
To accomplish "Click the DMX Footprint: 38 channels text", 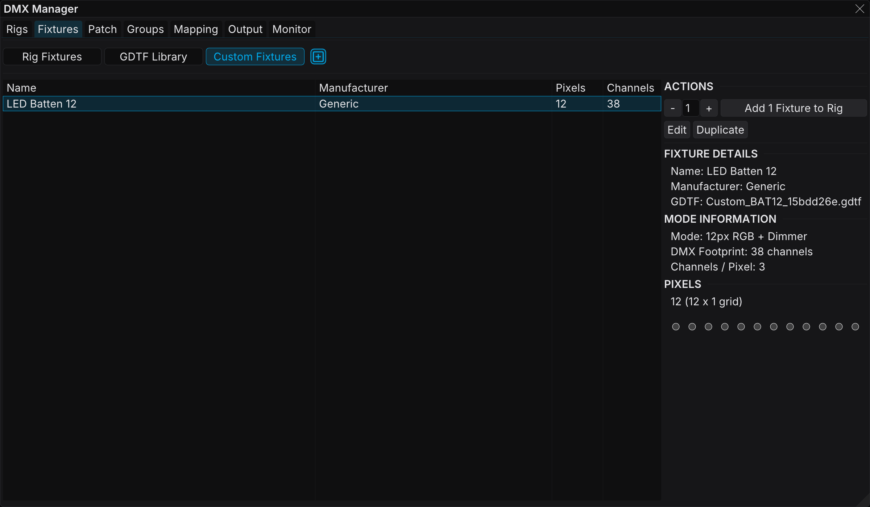I will (x=742, y=252).
